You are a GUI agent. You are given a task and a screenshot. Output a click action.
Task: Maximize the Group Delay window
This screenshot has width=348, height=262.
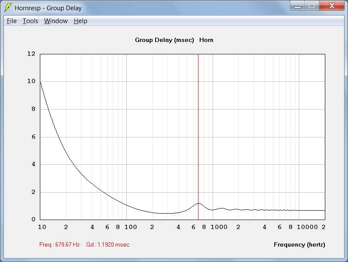coord(312,6)
